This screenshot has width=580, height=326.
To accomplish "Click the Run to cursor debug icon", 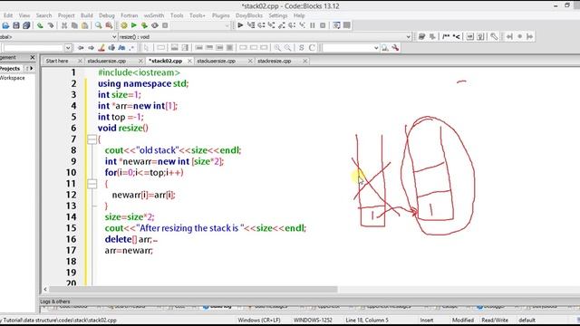I will (251, 25).
